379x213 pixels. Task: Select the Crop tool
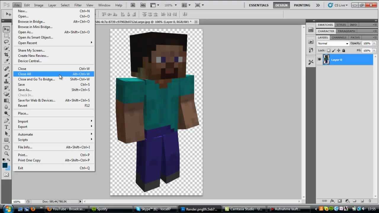7,55
